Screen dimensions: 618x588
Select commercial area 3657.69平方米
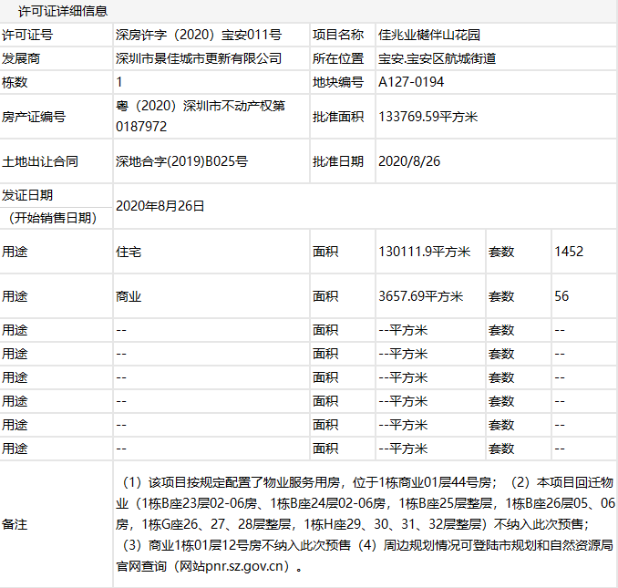[x=420, y=296]
